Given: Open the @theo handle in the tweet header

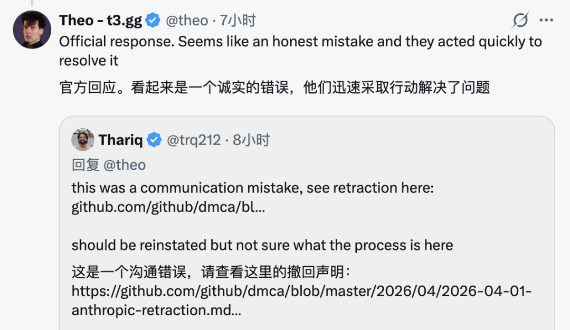Looking at the screenshot, I should tap(187, 21).
